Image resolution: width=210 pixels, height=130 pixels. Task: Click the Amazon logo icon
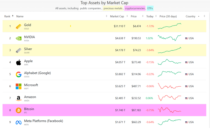(x=18, y=98)
